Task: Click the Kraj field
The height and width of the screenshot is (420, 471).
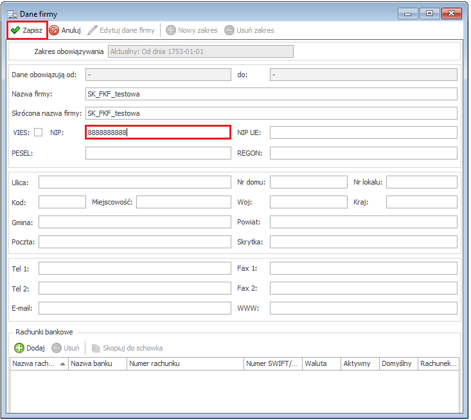Action: tap(422, 202)
